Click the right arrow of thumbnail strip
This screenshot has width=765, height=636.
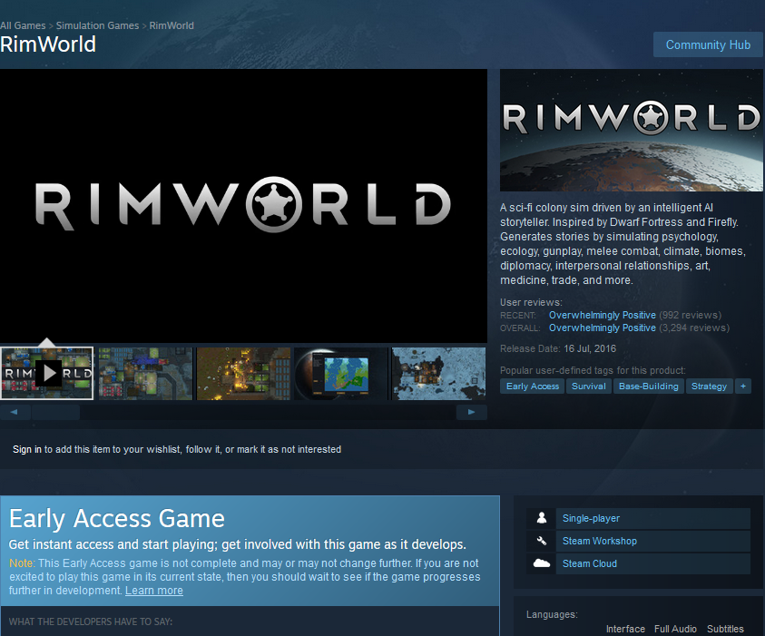471,412
